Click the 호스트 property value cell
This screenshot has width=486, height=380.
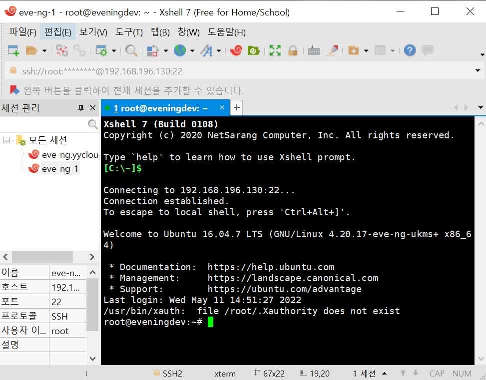click(x=67, y=287)
